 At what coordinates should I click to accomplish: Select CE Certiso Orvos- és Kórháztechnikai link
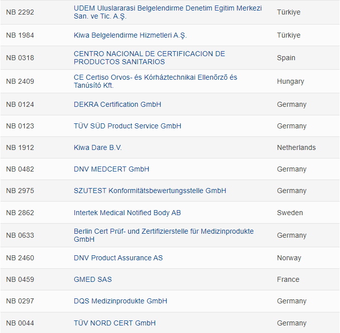tap(155, 77)
